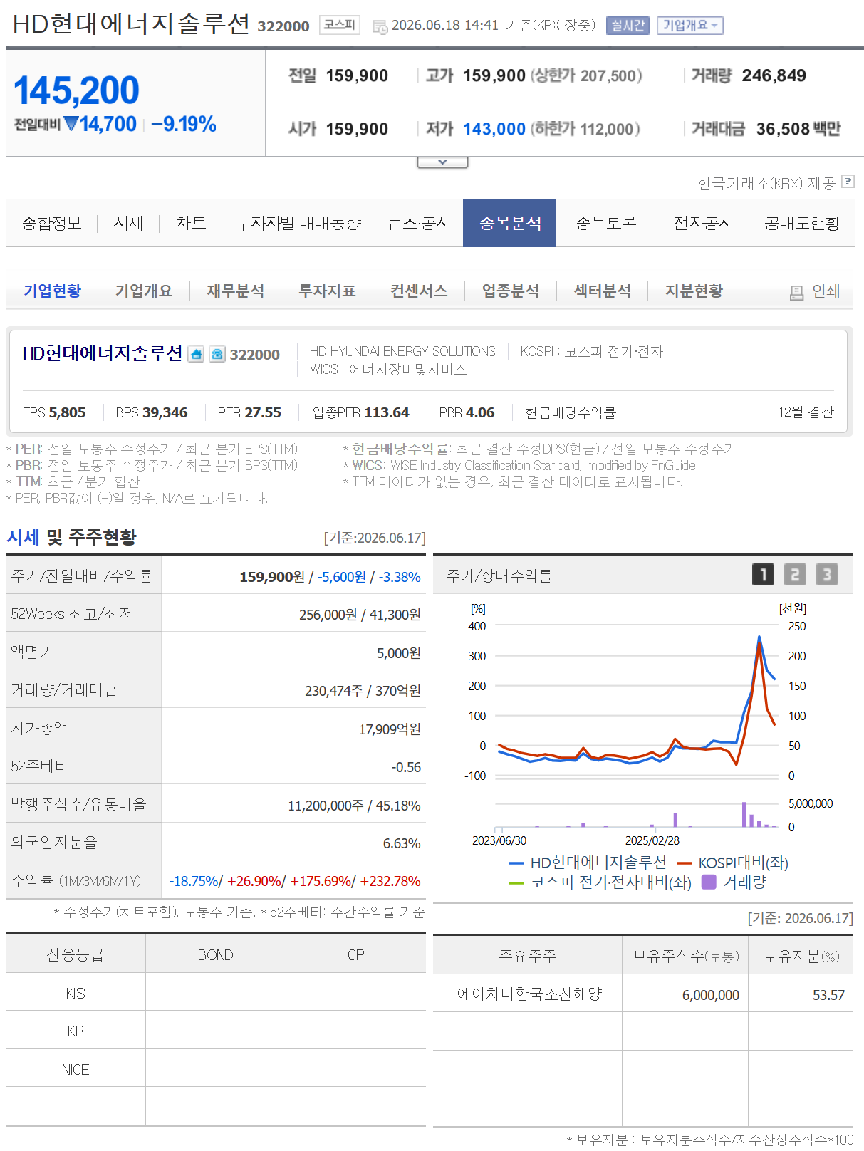This screenshot has height=1151, width=864.
Task: Click the NICE credit rating row
Action: (216, 1068)
